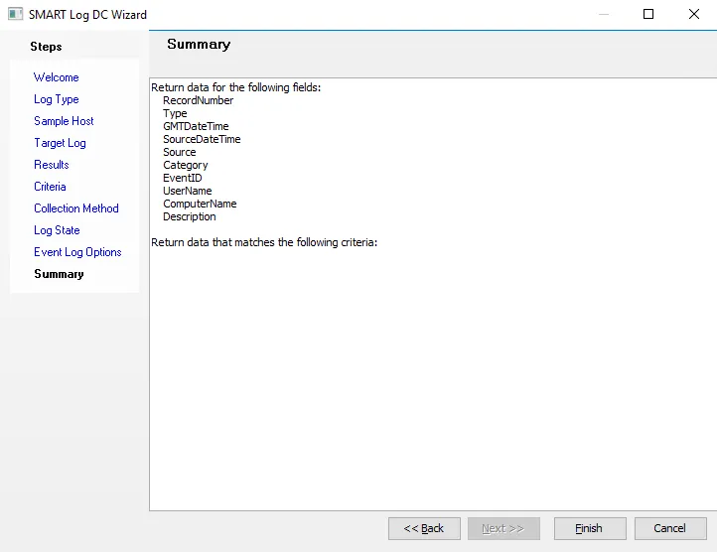The image size is (717, 552).
Task: Jump to the Sample Host step
Action: (64, 121)
